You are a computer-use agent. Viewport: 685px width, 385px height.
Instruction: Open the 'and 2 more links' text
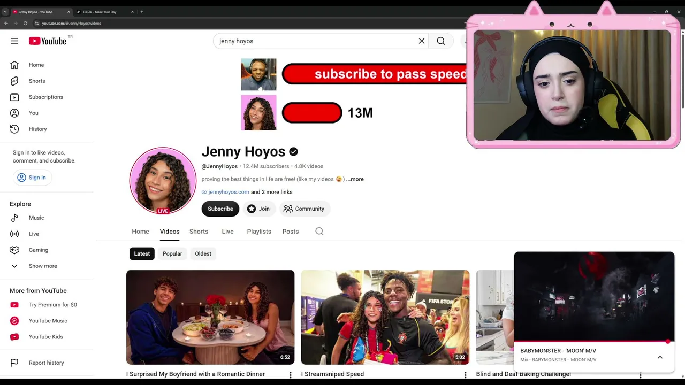272,192
